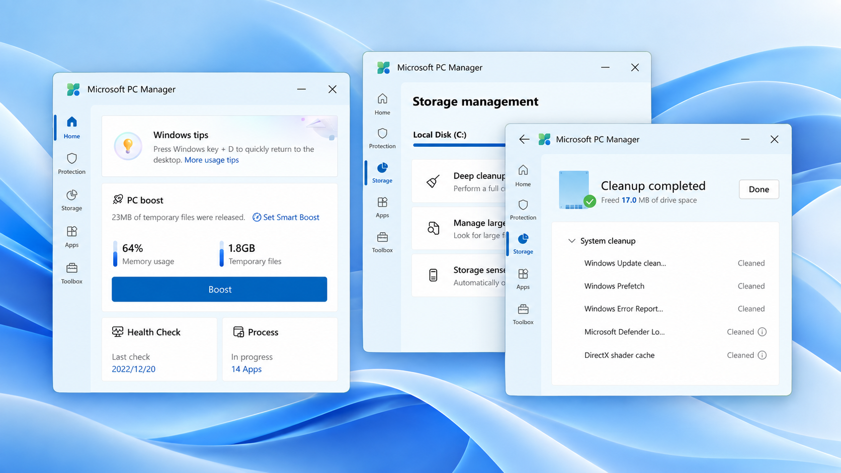Click the back arrow in the Cleanup window
The width and height of the screenshot is (841, 473).
pyautogui.click(x=524, y=139)
